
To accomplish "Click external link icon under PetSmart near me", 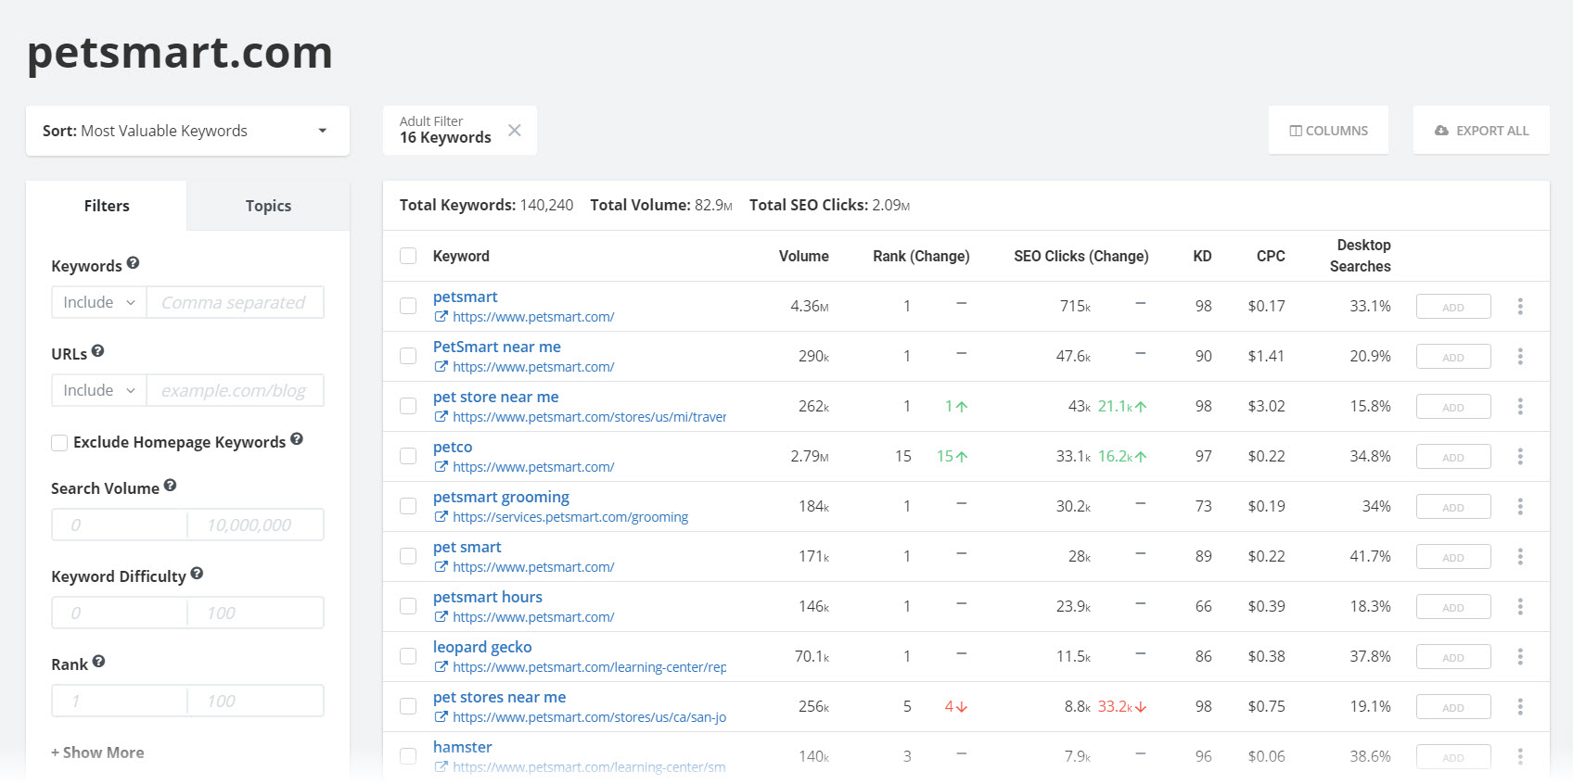I will point(441,367).
